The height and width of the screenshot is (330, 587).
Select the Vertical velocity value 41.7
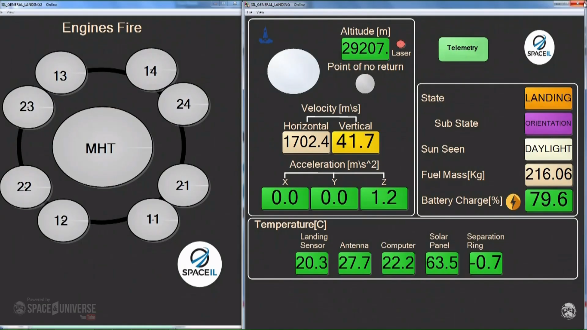355,142
